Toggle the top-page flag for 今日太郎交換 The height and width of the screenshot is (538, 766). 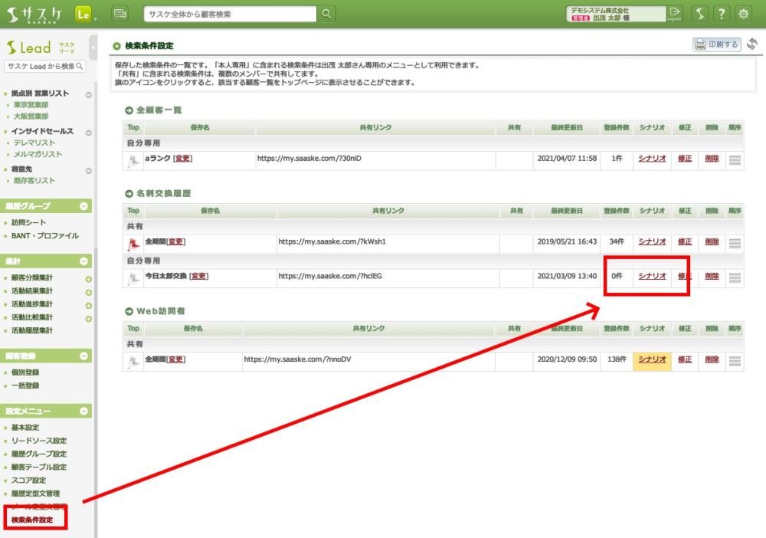(x=134, y=277)
